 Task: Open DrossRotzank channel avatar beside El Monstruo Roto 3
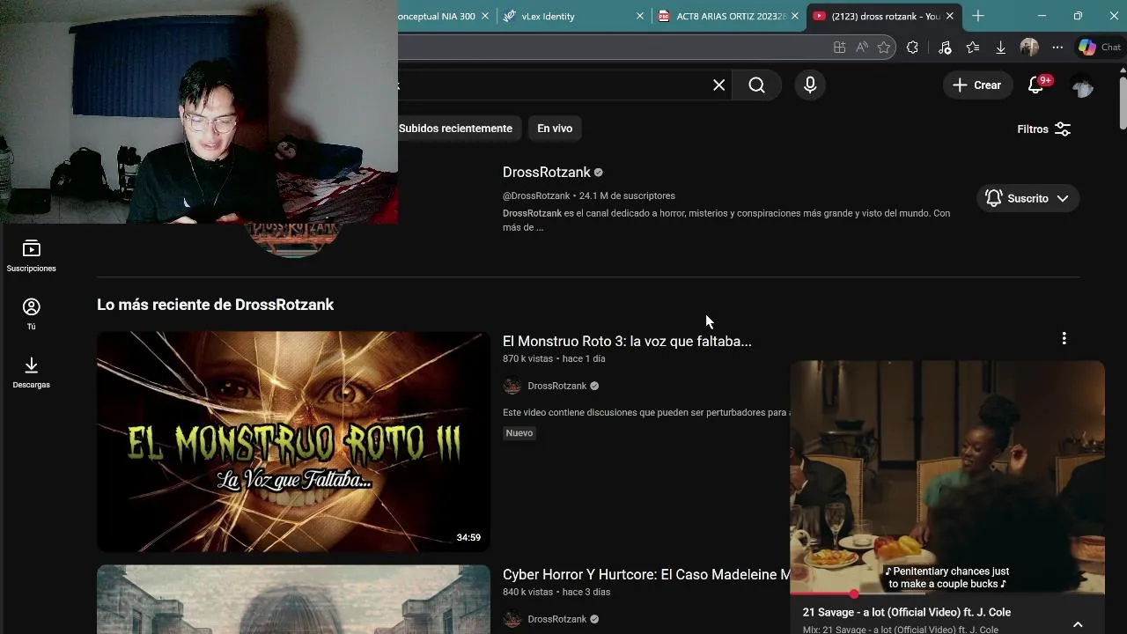(x=512, y=386)
